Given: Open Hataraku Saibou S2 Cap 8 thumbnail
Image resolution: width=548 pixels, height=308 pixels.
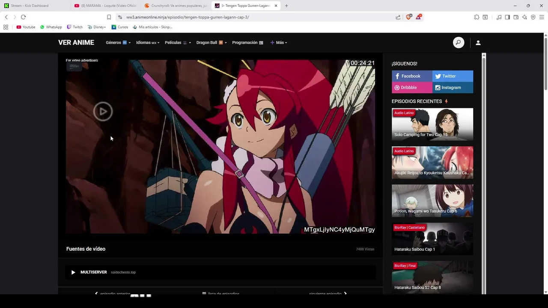Looking at the screenshot, I should [x=432, y=277].
